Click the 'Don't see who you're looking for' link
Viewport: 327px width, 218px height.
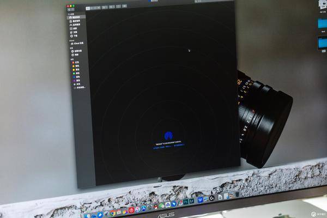pos(179,145)
